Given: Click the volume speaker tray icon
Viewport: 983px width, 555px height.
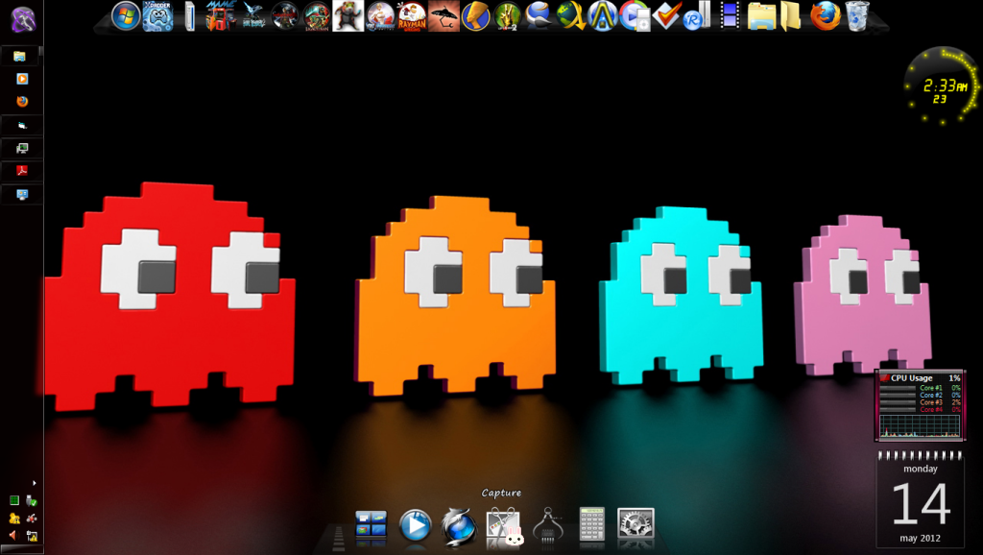Looking at the screenshot, I should point(13,536).
